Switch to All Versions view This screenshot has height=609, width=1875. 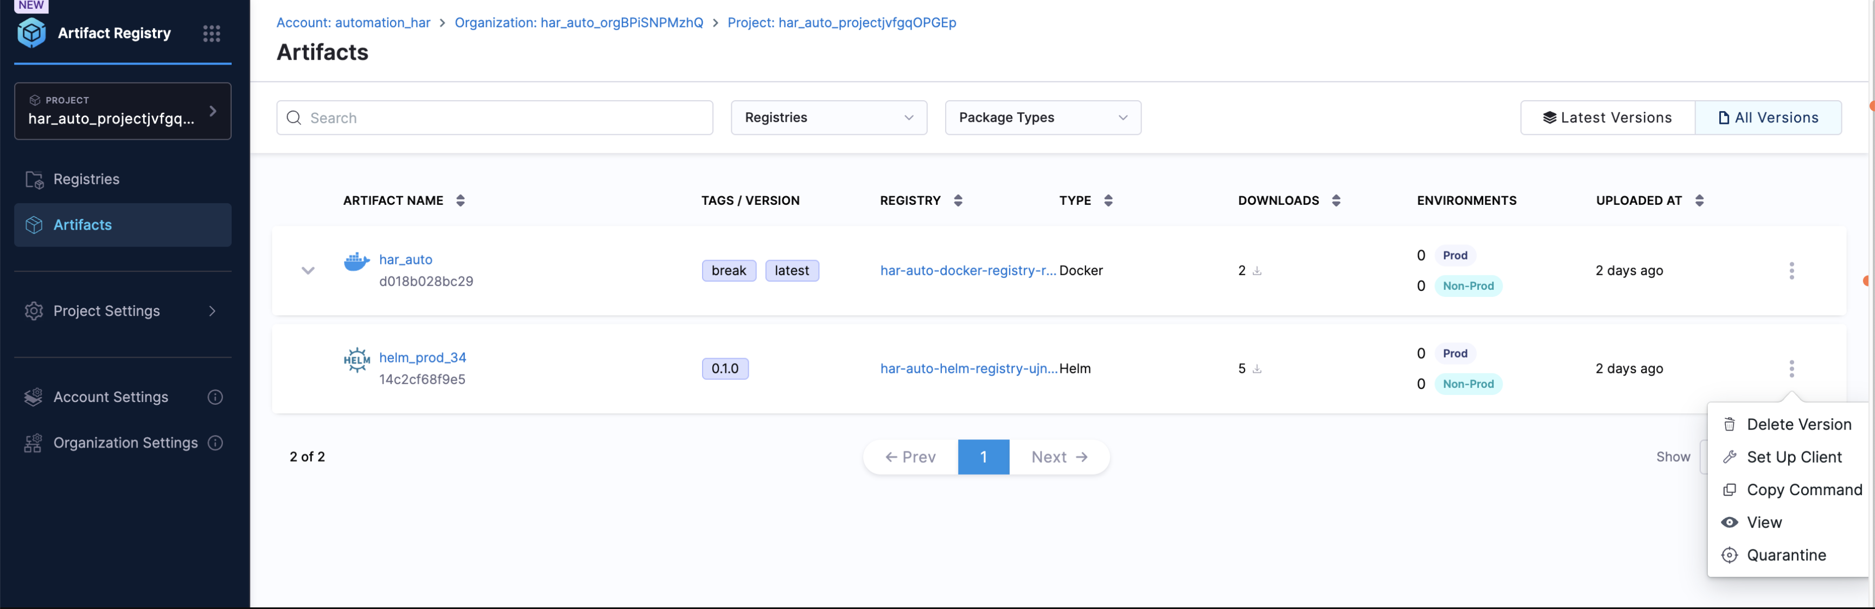(x=1768, y=118)
